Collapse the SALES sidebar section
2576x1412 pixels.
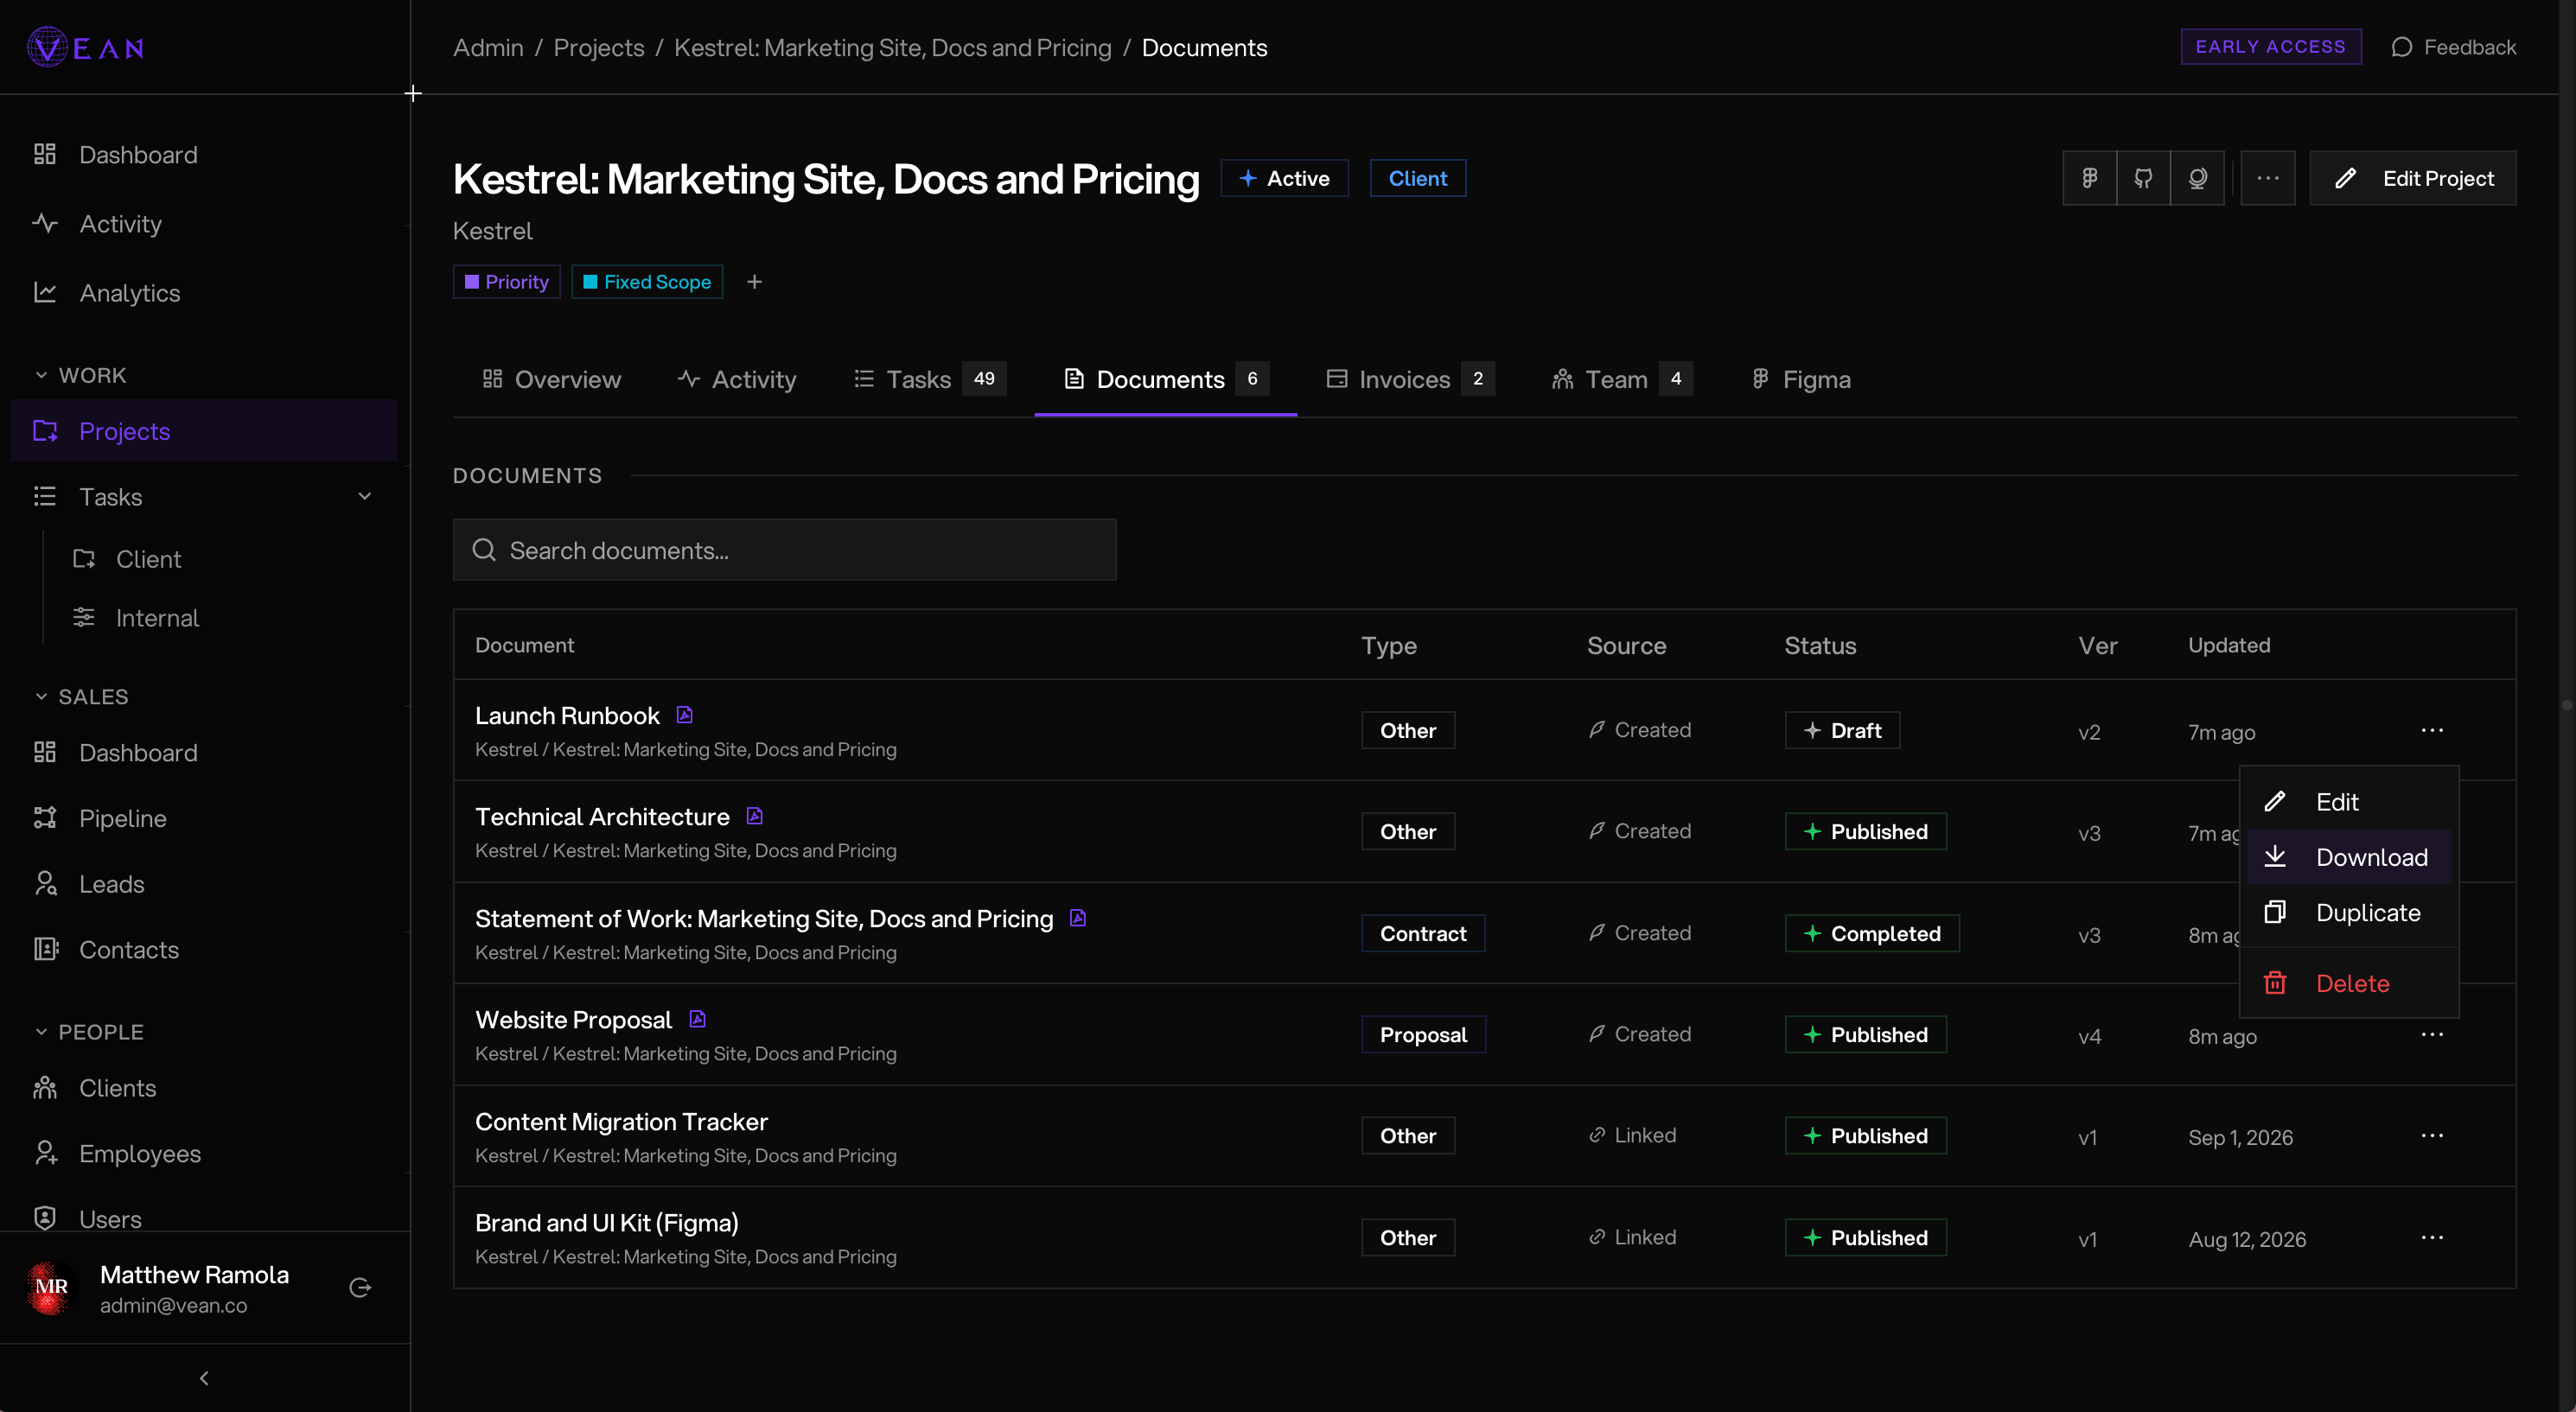[x=80, y=696]
